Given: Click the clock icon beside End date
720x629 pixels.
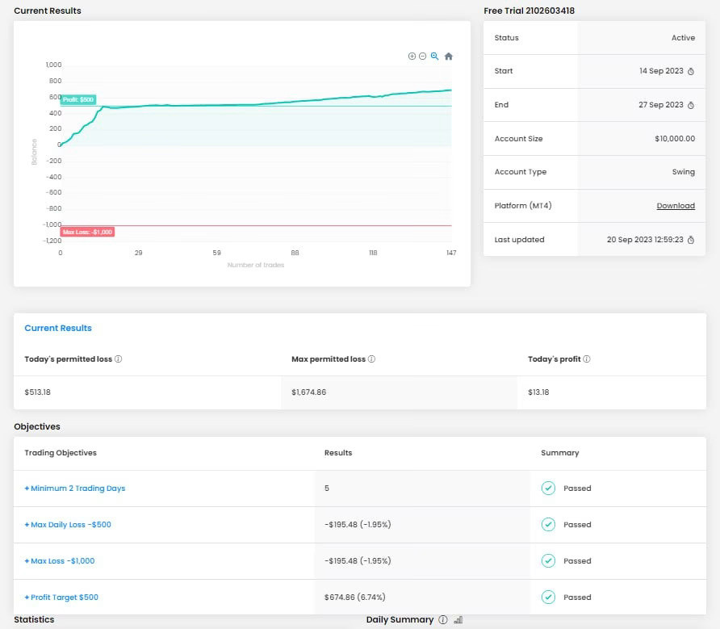Looking at the screenshot, I should pyautogui.click(x=691, y=105).
